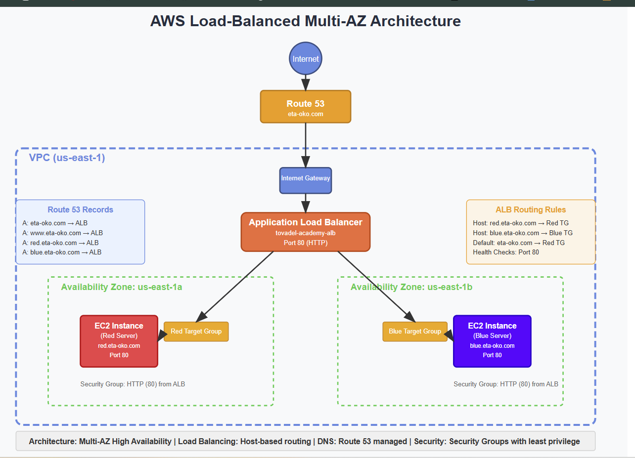Image resolution: width=635 pixels, height=458 pixels.
Task: Select the blue.eta-oko.com → Blue TG rule
Action: (523, 233)
